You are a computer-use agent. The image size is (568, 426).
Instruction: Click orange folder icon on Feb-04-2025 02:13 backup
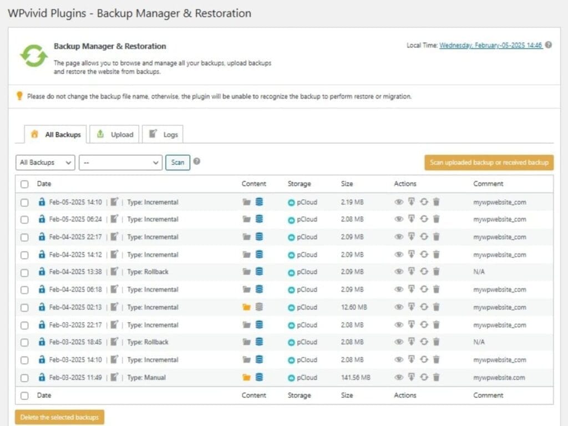click(x=247, y=307)
